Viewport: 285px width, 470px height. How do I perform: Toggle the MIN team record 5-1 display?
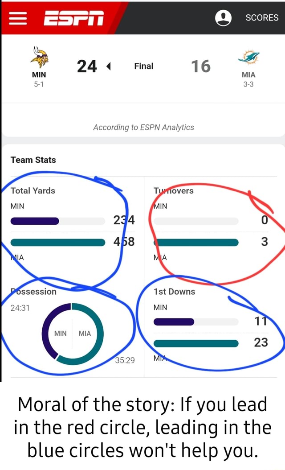pos(38,83)
